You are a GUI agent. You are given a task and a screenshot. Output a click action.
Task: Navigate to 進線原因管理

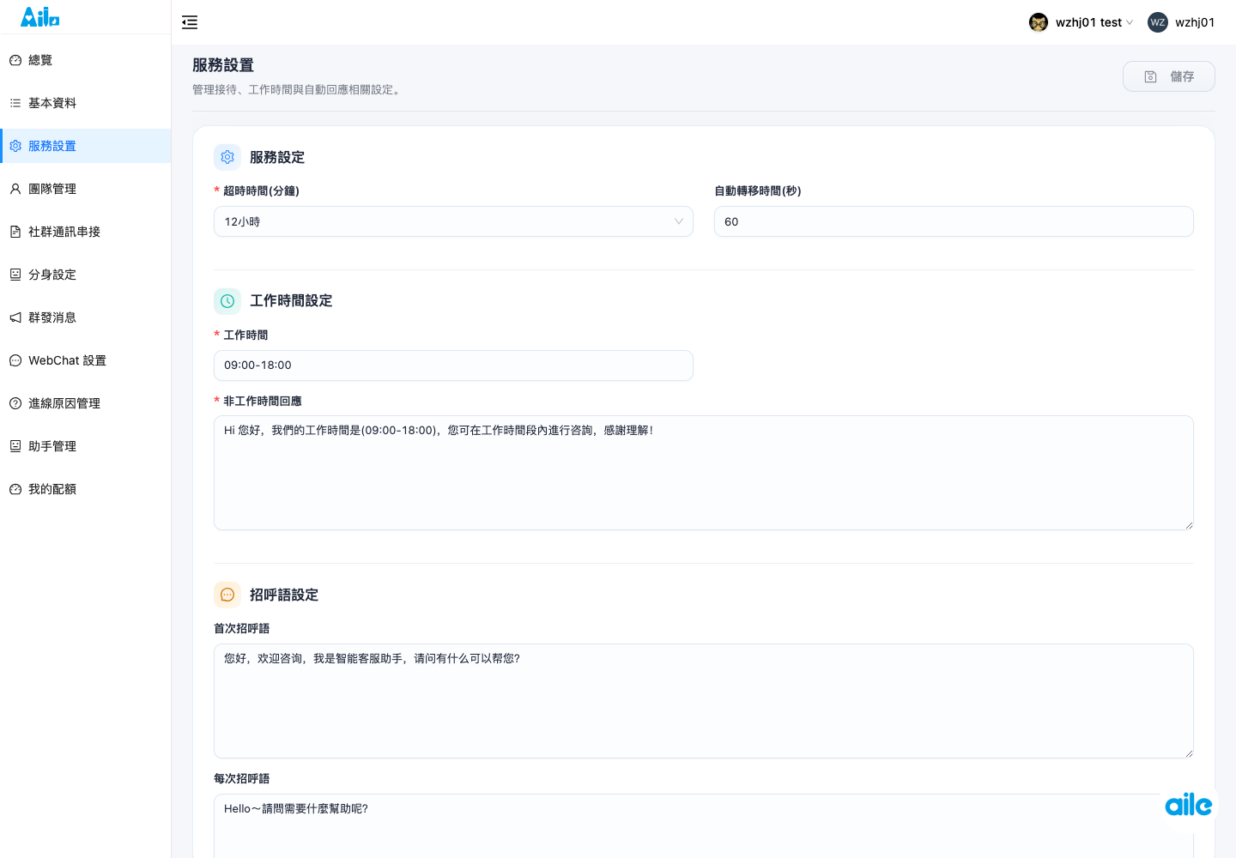point(86,403)
